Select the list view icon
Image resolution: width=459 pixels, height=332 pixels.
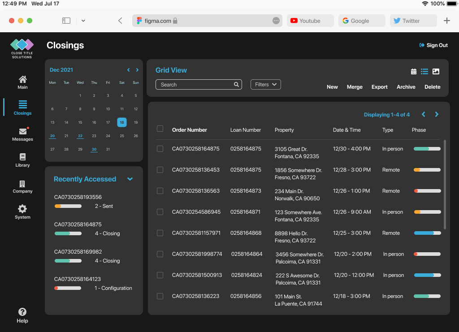(x=424, y=72)
